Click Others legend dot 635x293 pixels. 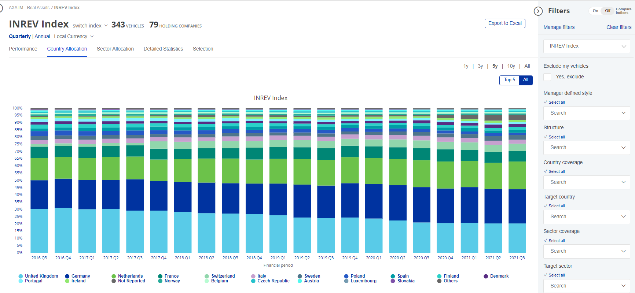tap(439, 281)
